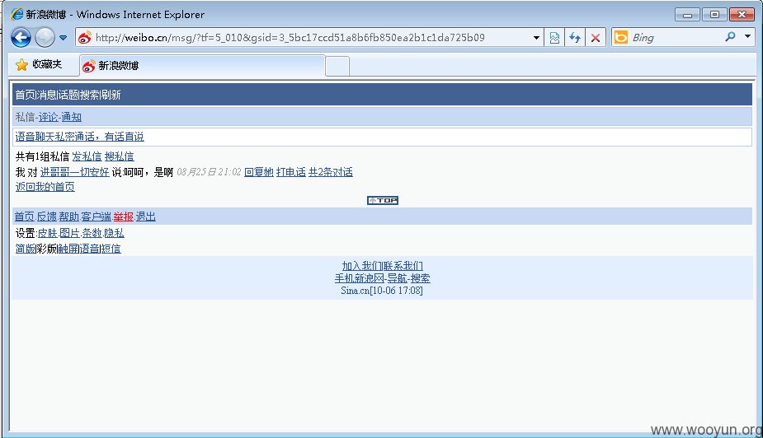
Task: Click the 回复她 link
Action: click(258, 172)
